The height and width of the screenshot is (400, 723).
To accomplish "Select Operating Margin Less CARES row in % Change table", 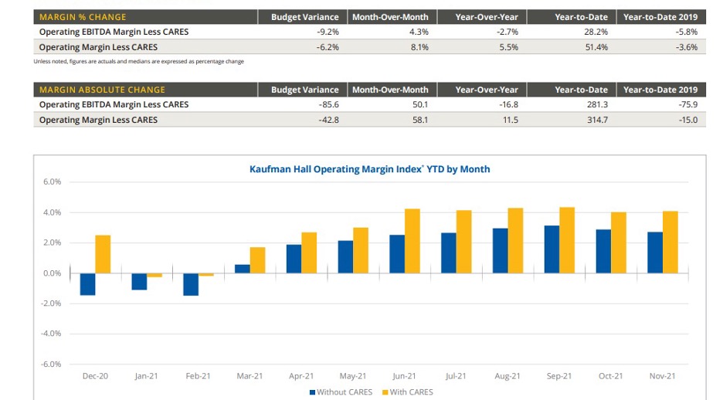I will 369,47.
